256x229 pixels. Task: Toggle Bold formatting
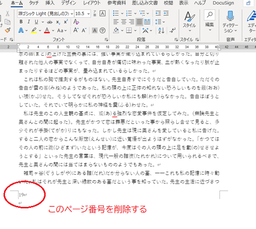coord(21,22)
